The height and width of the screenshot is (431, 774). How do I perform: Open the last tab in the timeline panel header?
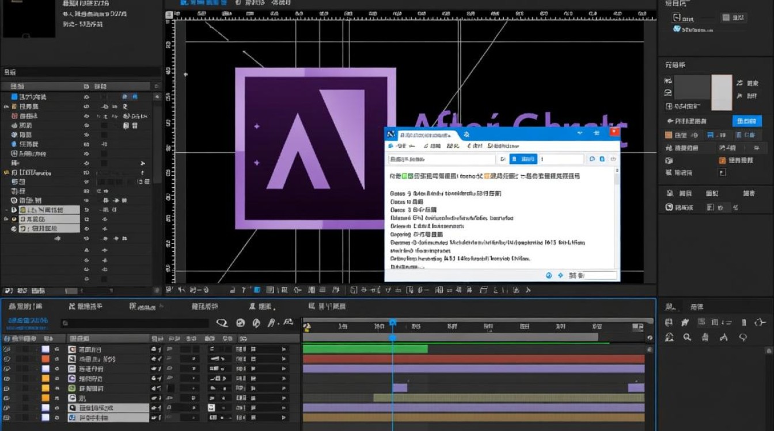(328, 307)
